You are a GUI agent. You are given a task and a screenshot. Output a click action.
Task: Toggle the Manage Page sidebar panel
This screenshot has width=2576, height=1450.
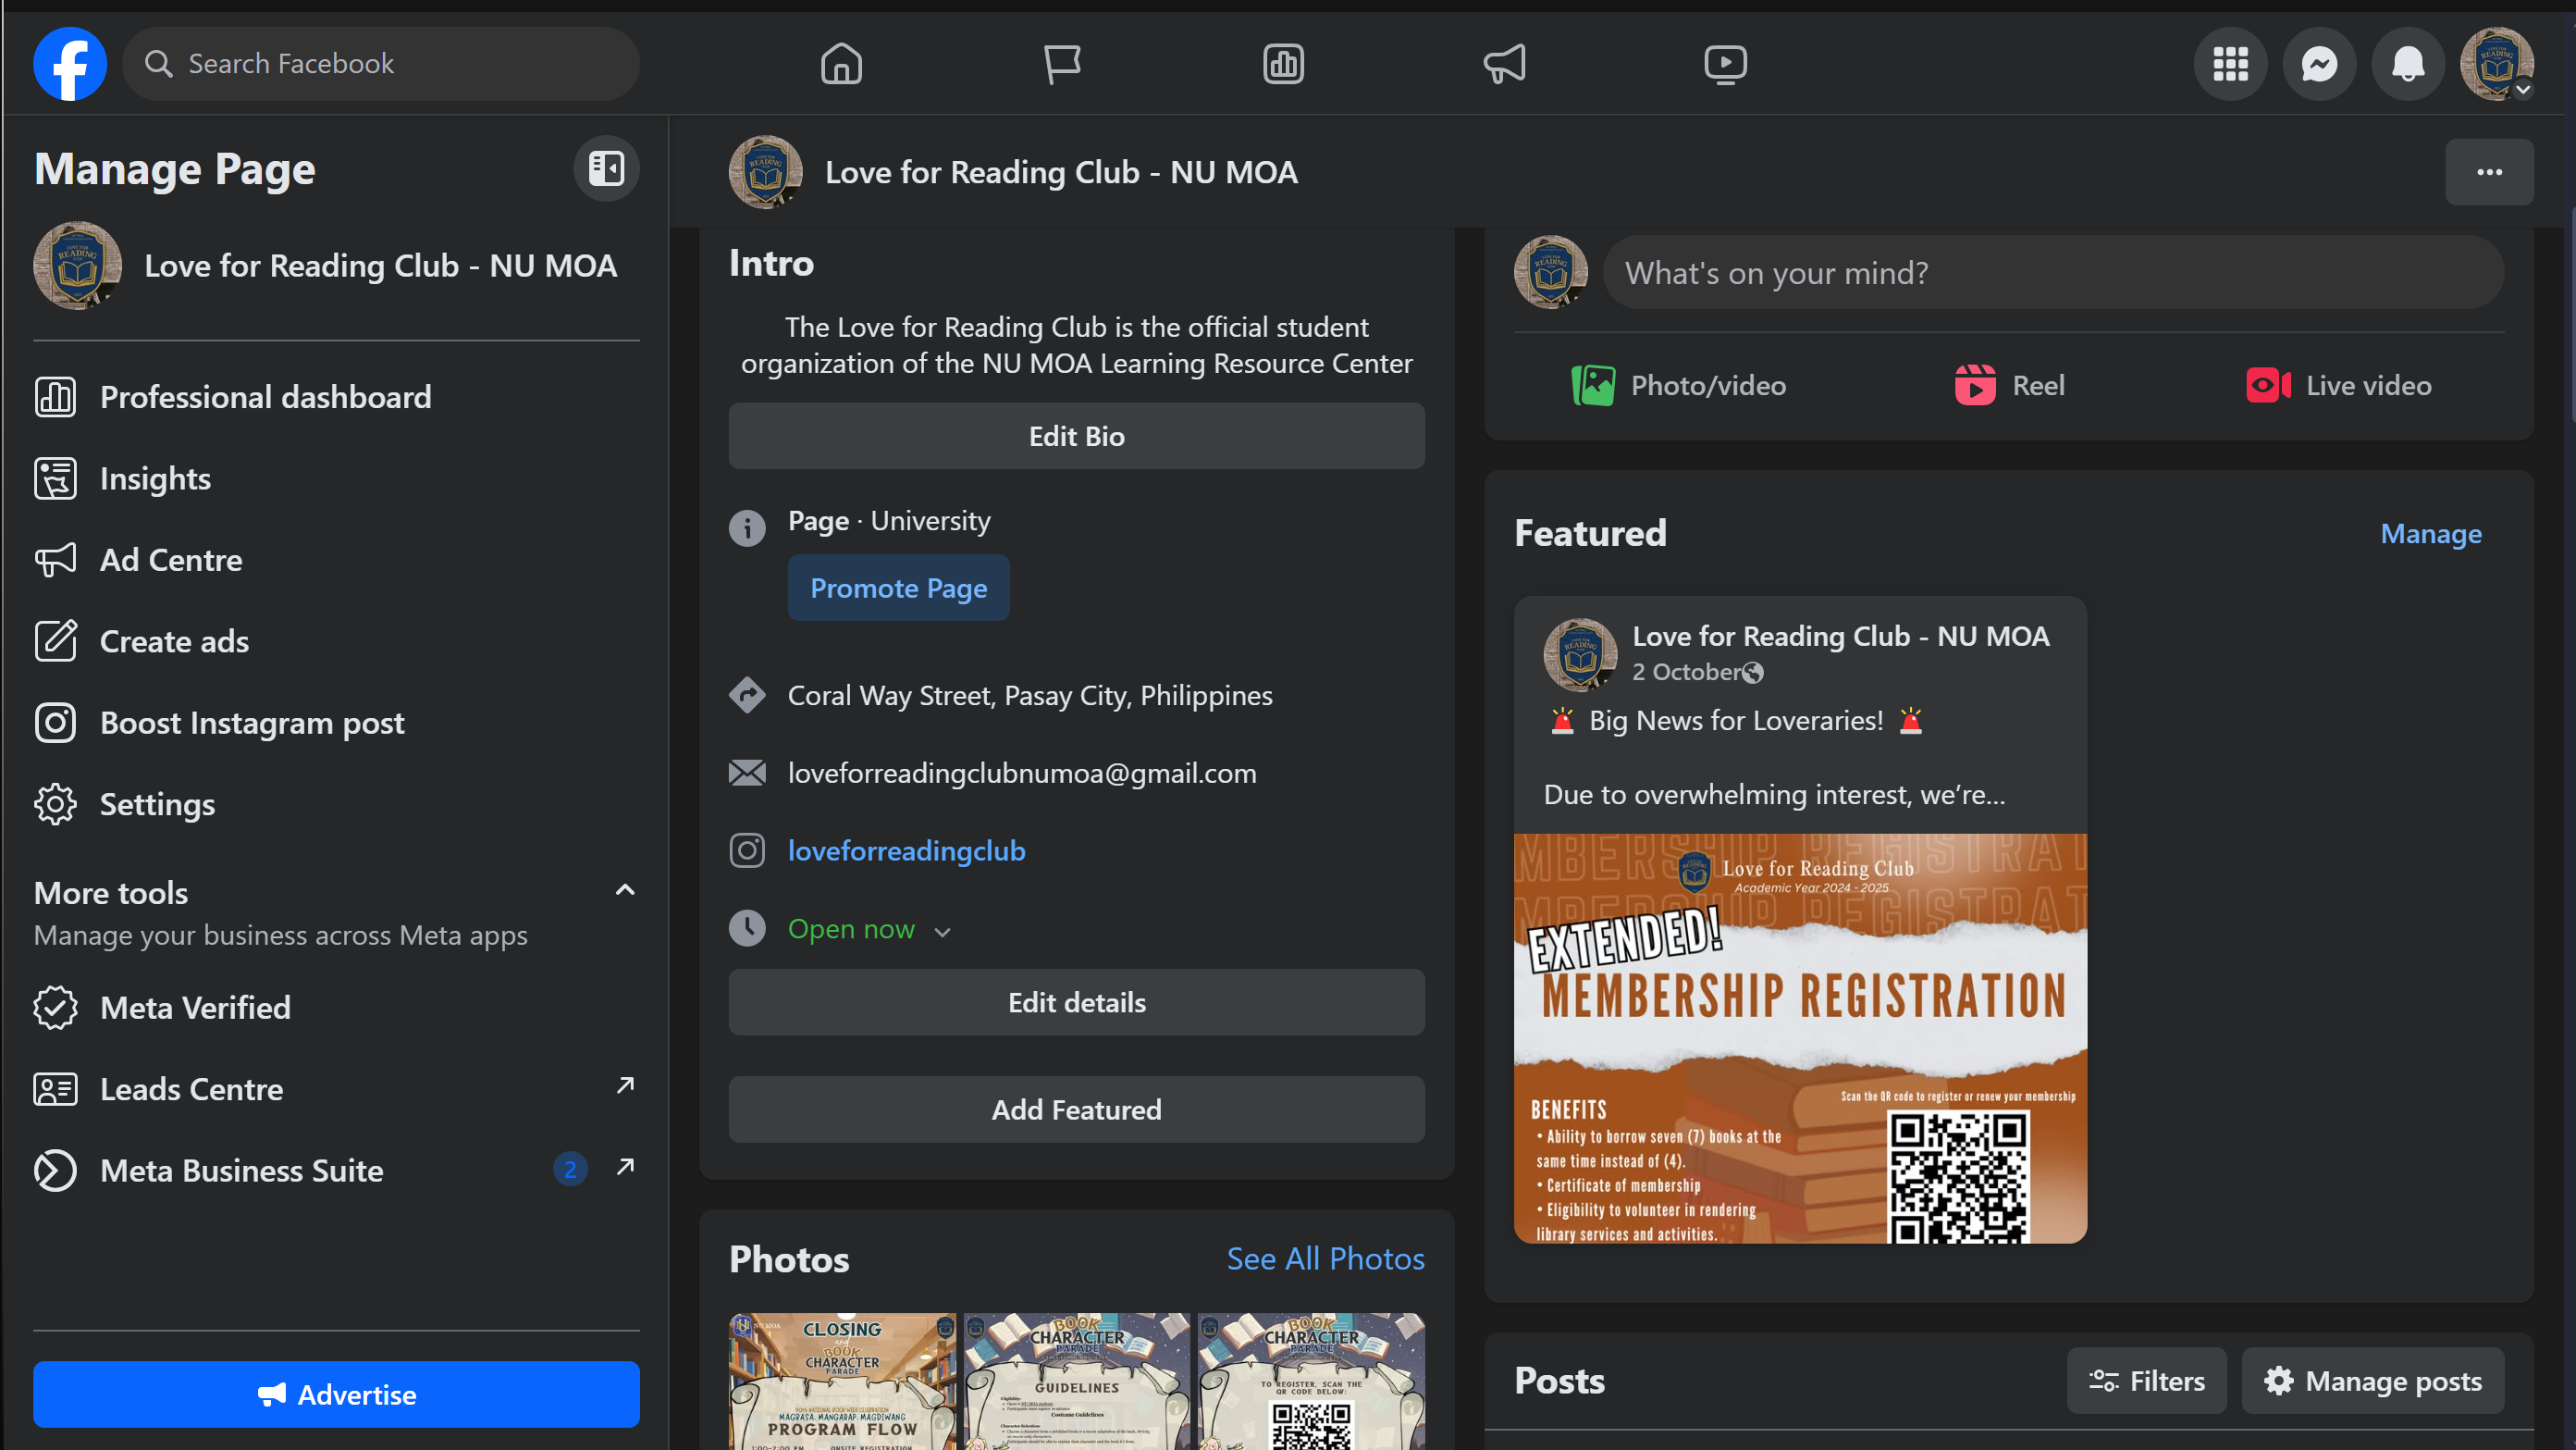[606, 168]
